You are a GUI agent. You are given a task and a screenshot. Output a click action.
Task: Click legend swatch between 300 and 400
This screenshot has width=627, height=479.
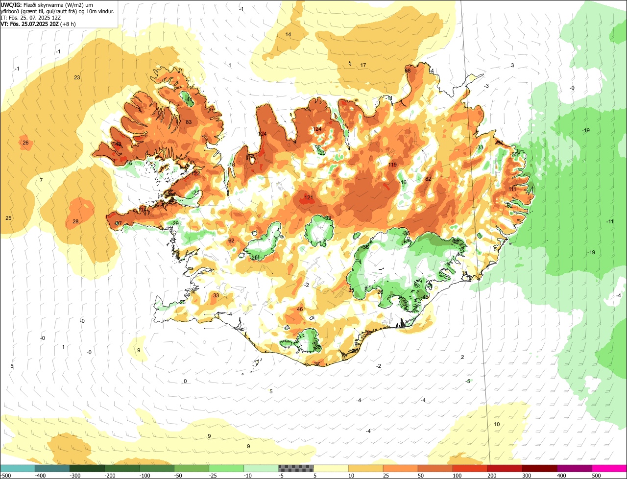click(x=539, y=468)
